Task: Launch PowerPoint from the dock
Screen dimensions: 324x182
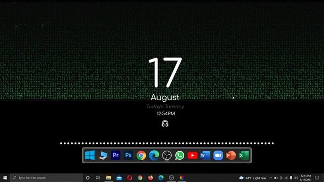Action: point(231,155)
